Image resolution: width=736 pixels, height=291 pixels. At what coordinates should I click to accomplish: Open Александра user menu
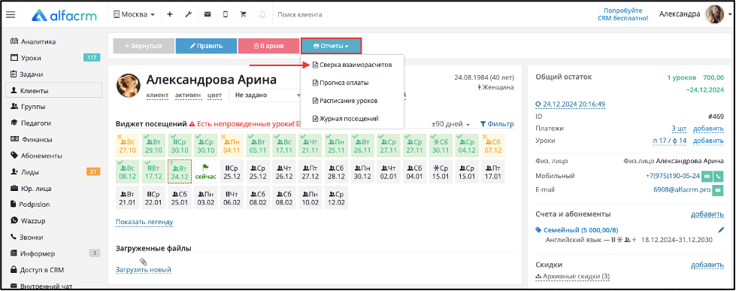point(680,14)
